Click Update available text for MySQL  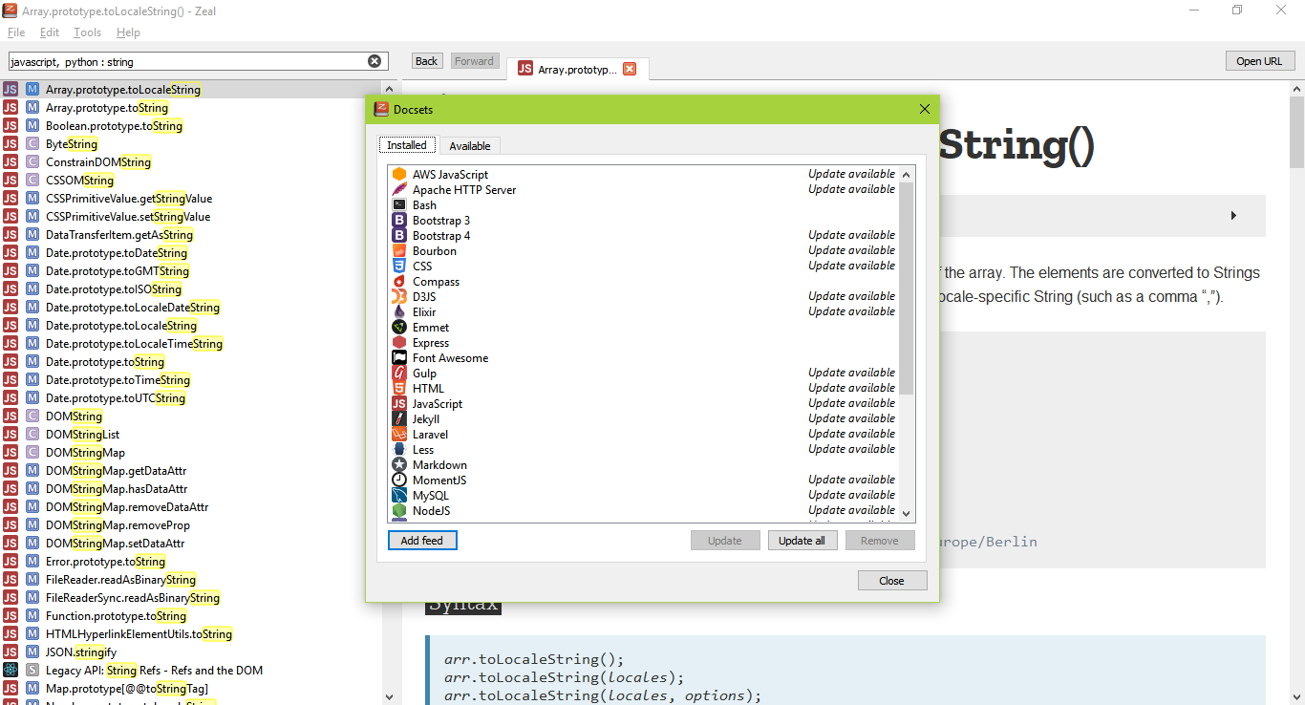click(851, 495)
